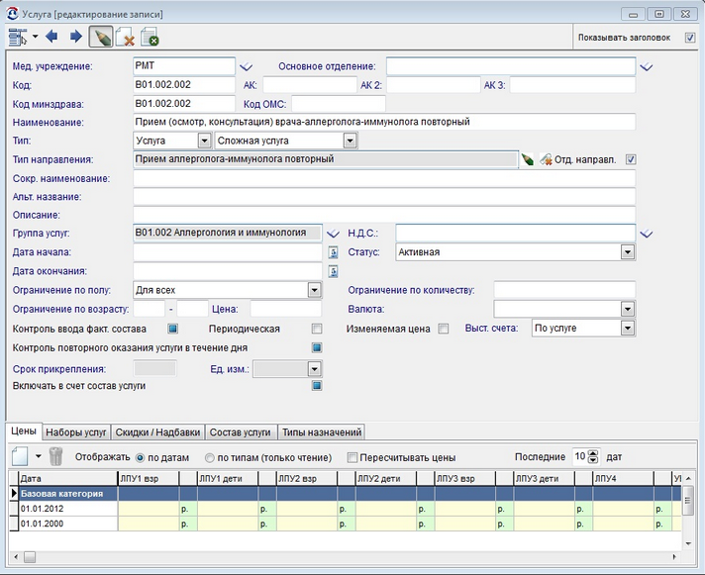The height and width of the screenshot is (575, 705).
Task: Open lookup arrow next to Группа услуг
Action: 333,234
